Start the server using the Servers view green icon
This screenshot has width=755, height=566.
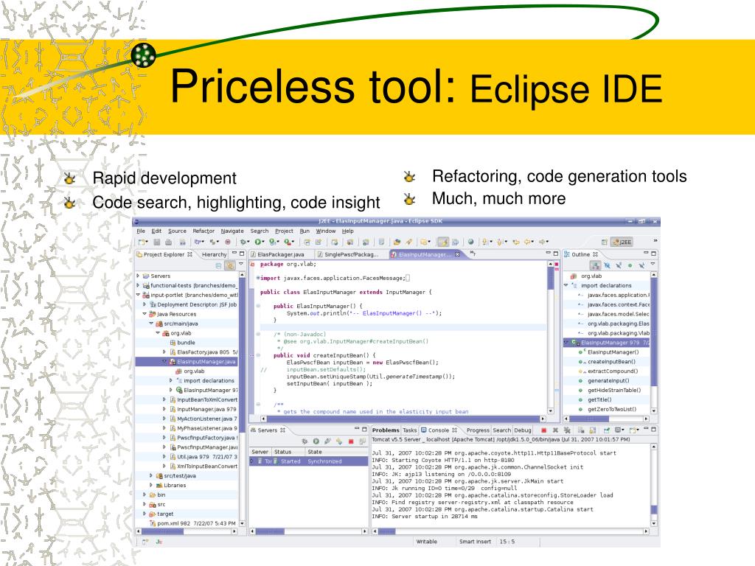[316, 441]
